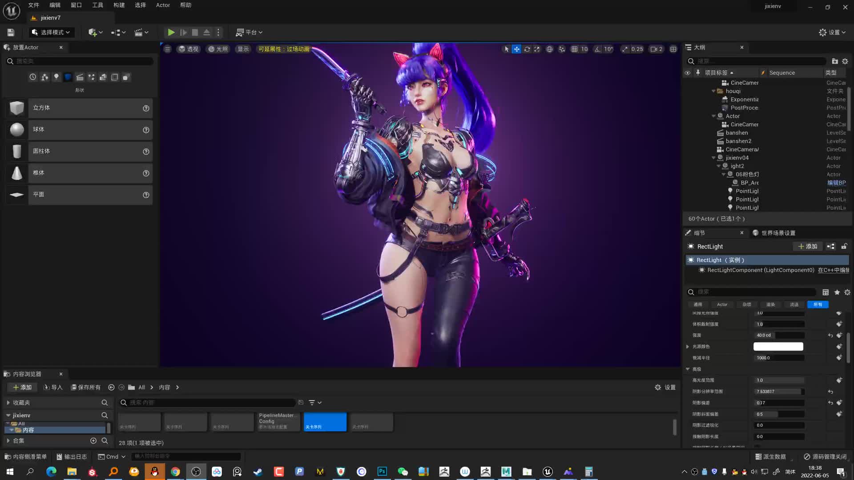Click the 添加 component button in Details
Image resolution: width=854 pixels, height=480 pixels.
[808, 247]
